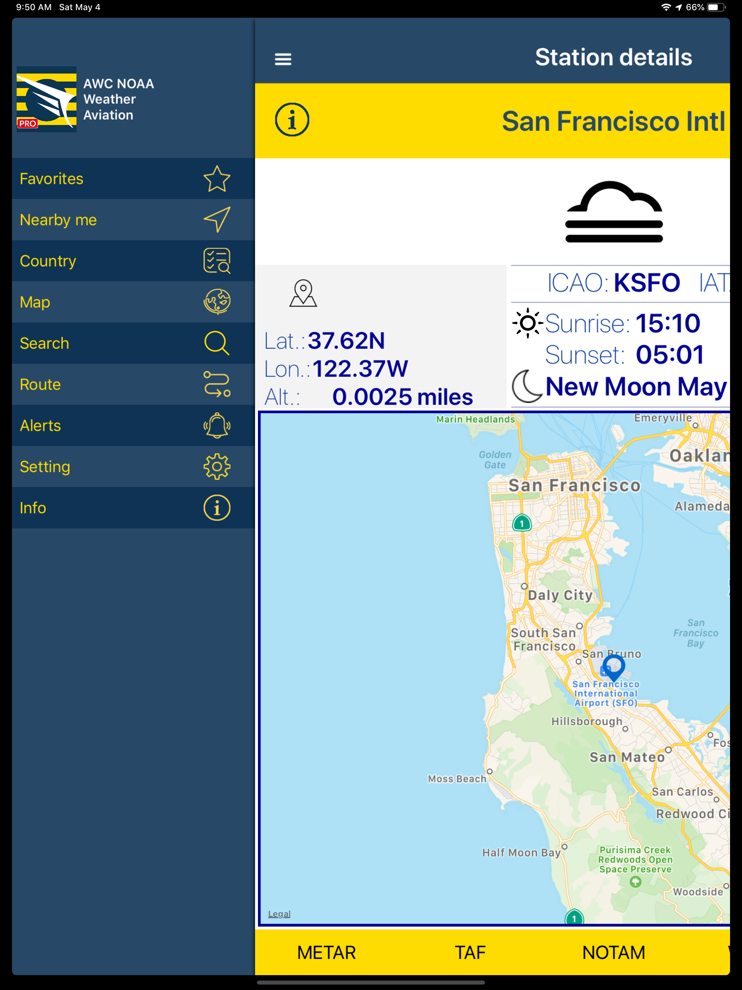Tap the station info icon on yellow banner

tap(292, 120)
